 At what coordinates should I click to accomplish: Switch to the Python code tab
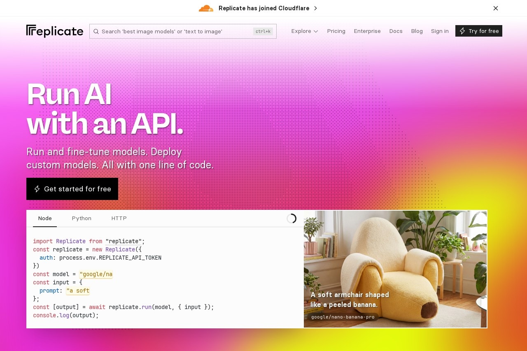(82, 219)
